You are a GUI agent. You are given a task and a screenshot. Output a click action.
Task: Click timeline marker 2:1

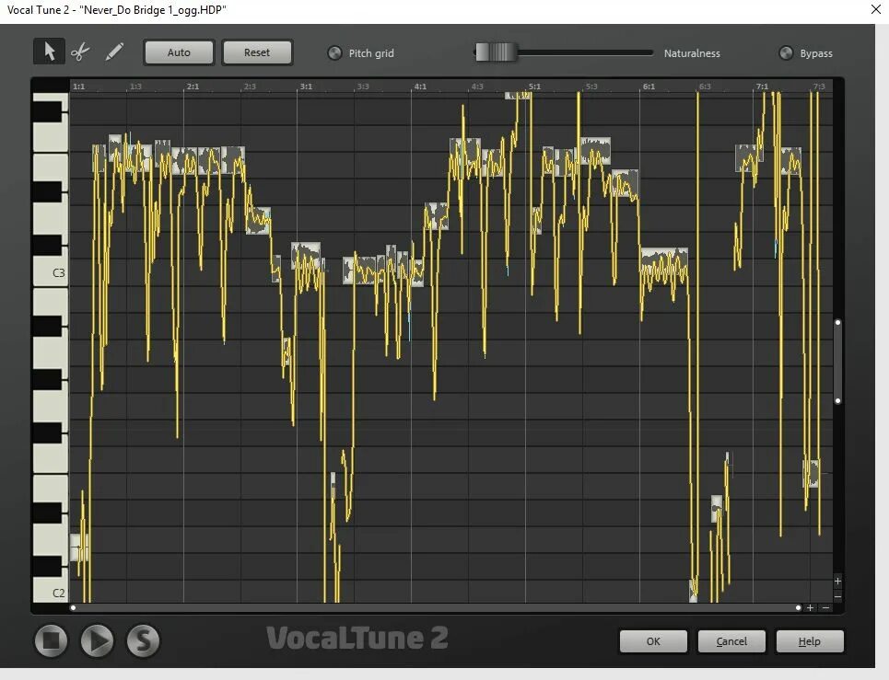coord(193,86)
